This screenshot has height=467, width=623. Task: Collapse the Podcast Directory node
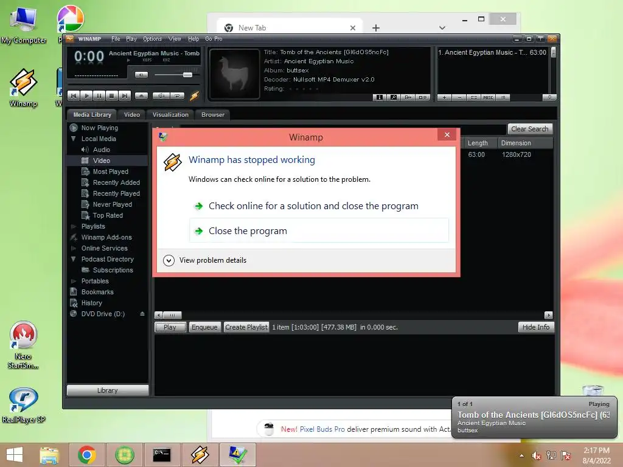[73, 259]
